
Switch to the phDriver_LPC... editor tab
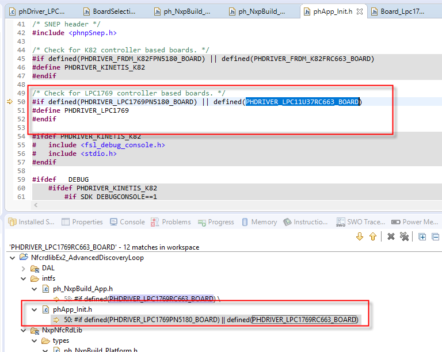pyautogui.click(x=37, y=12)
